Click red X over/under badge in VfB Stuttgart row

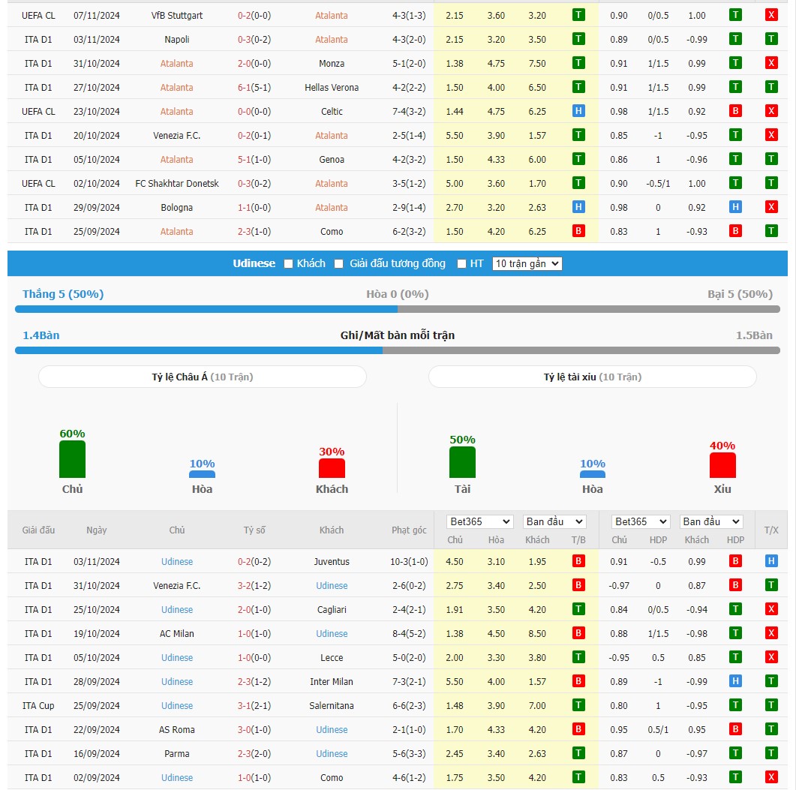[771, 15]
